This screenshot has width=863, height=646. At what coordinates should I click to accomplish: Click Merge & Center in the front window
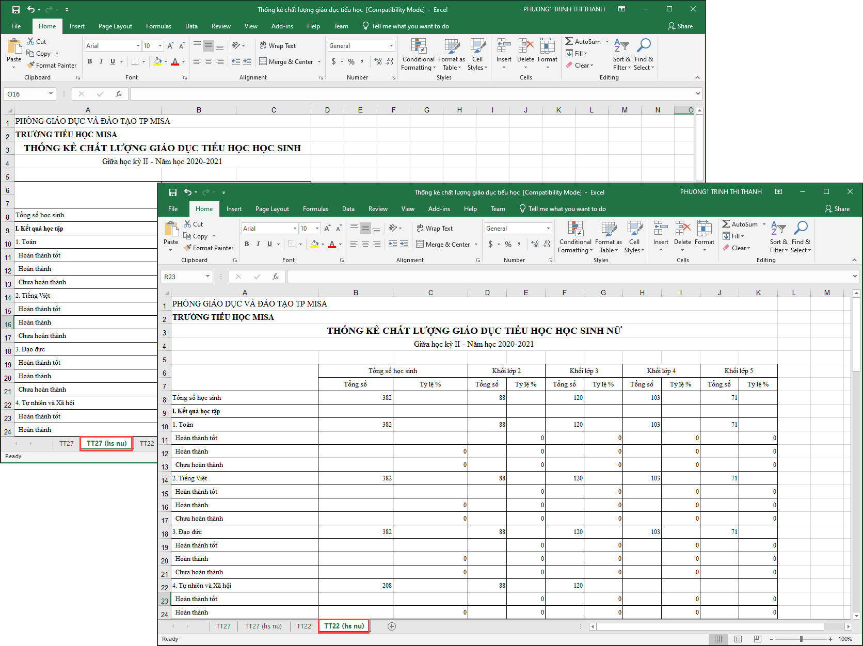pyautogui.click(x=443, y=245)
